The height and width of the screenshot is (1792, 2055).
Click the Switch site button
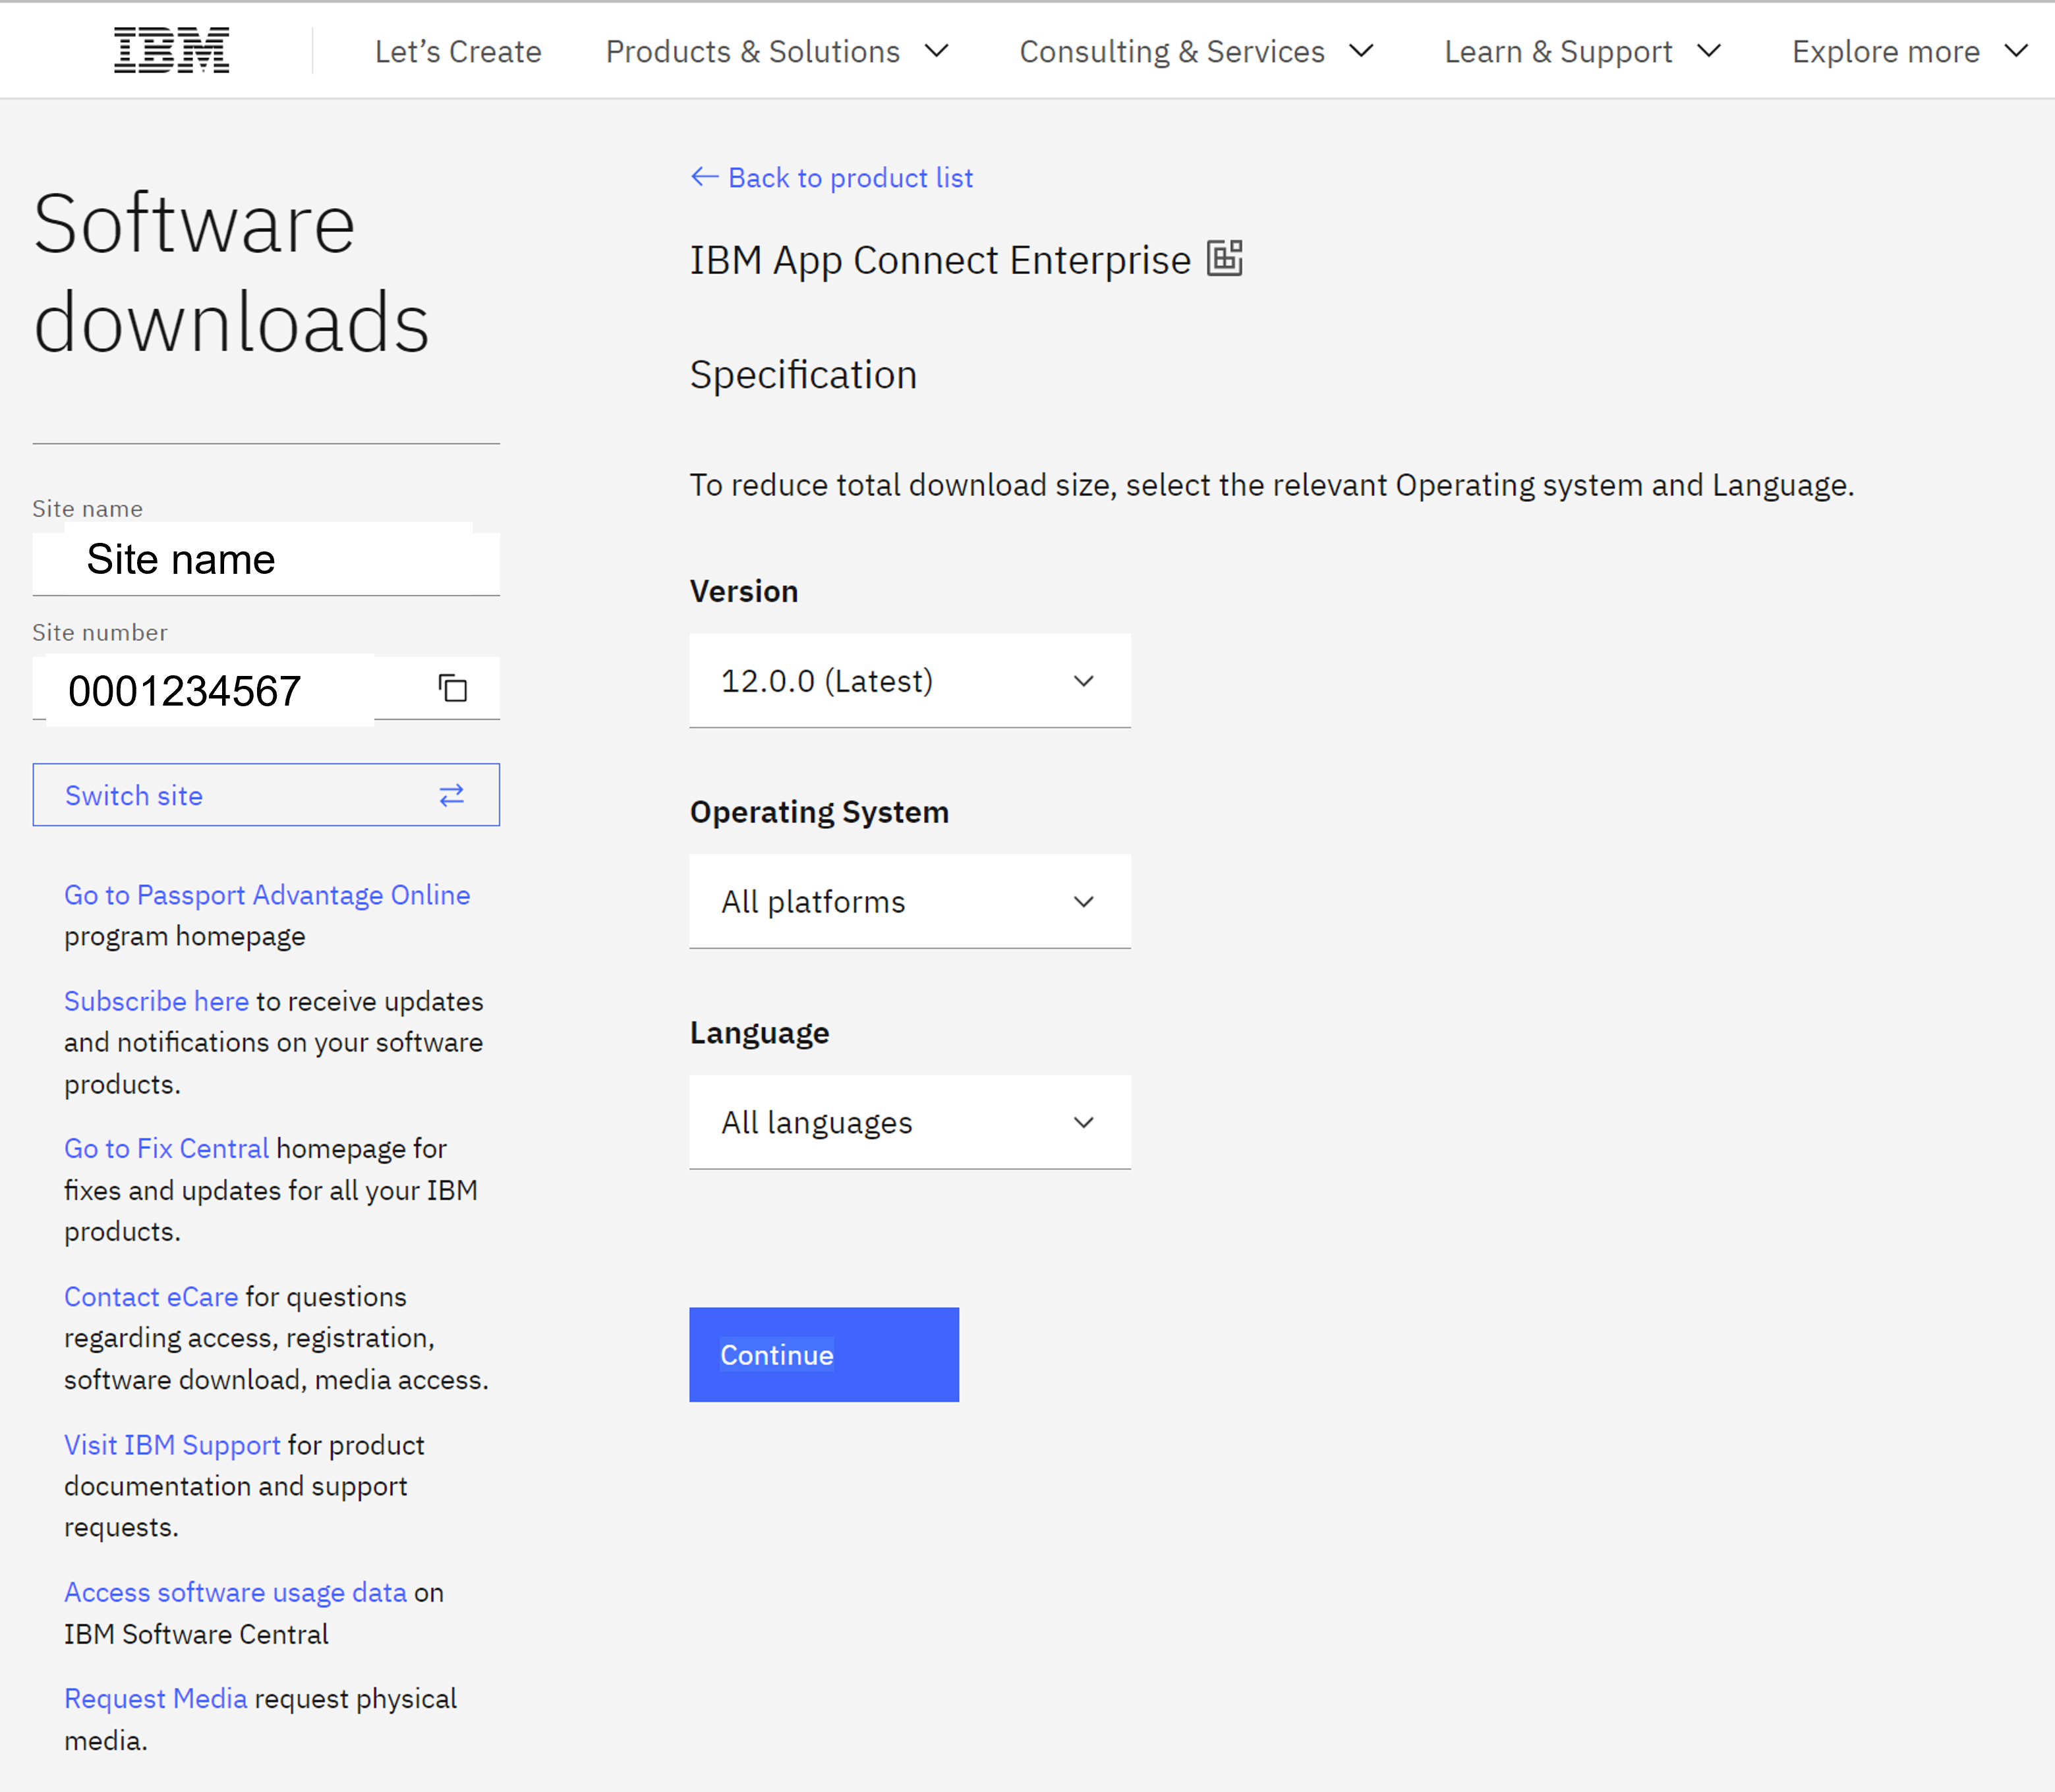266,795
